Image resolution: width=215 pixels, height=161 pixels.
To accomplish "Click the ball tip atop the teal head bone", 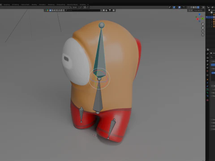I will [x=102, y=25].
